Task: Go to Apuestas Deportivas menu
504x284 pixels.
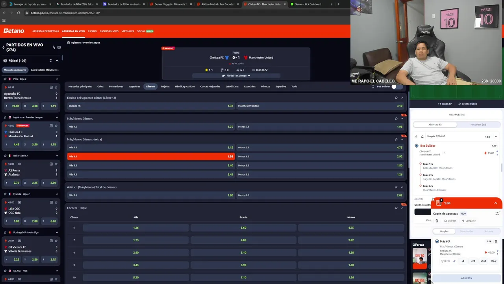Action: (46, 31)
